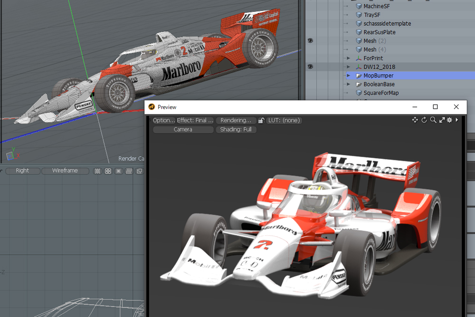Click the Rendering... button in Preview
This screenshot has height=317, width=475.
236,120
